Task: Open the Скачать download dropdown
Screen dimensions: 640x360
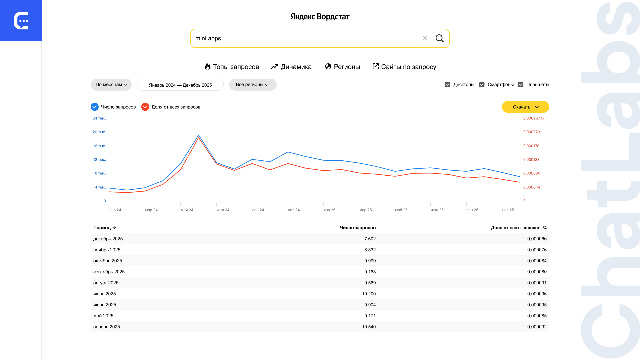Action: pos(525,107)
